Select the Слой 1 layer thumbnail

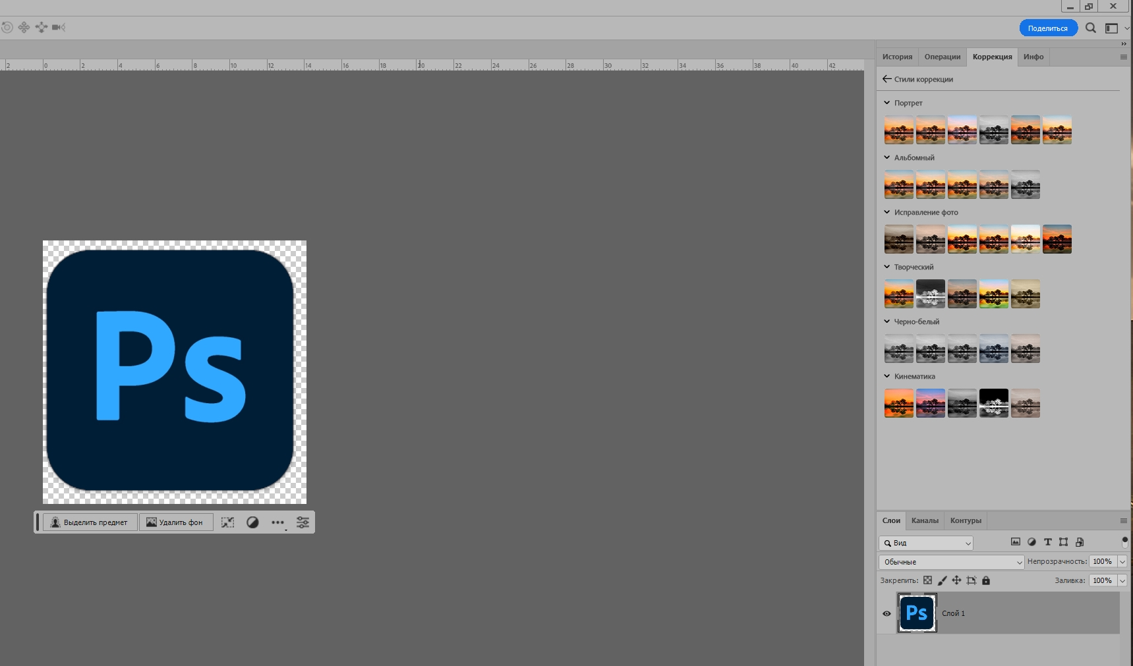tap(917, 613)
